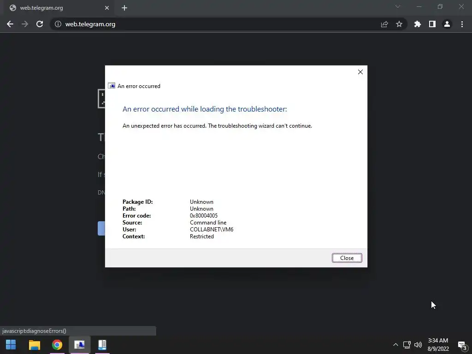Image resolution: width=472 pixels, height=354 pixels.
Task: Open the notebook app in taskbar
Action: [x=102, y=345]
